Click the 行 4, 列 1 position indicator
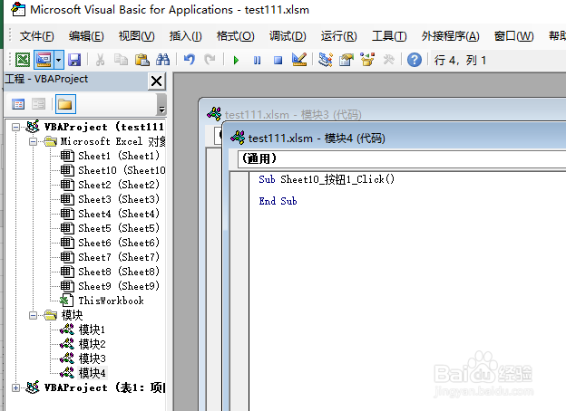The height and width of the screenshot is (411, 566). click(460, 60)
